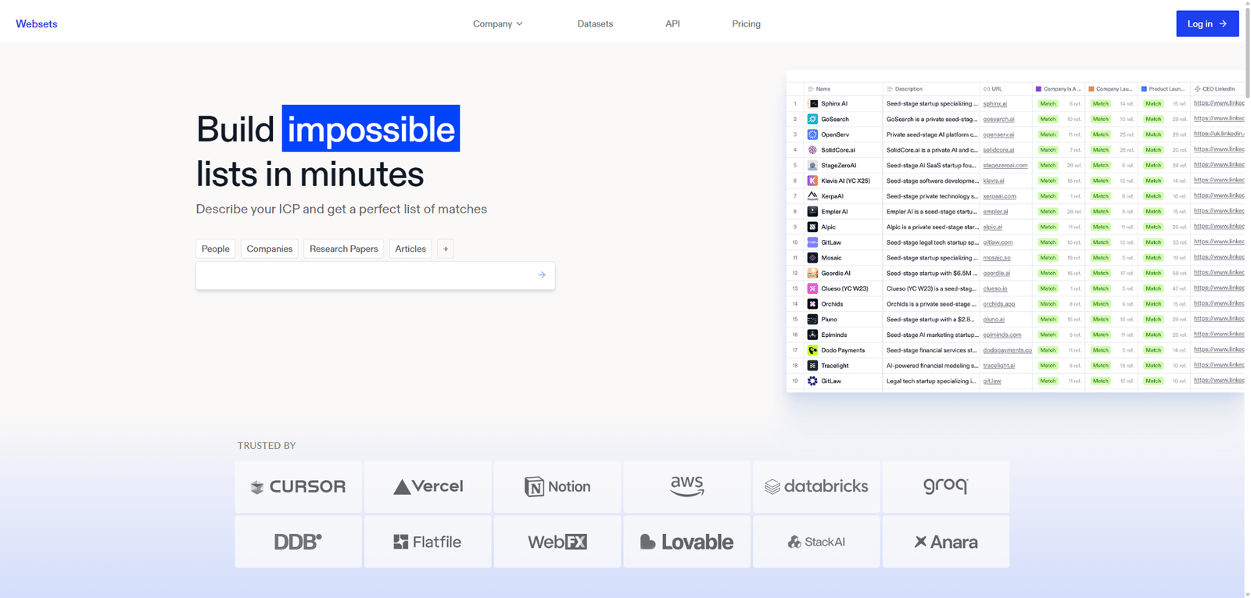Click the Tracelight logo icon
The width and height of the screenshot is (1251, 598).
click(x=812, y=365)
